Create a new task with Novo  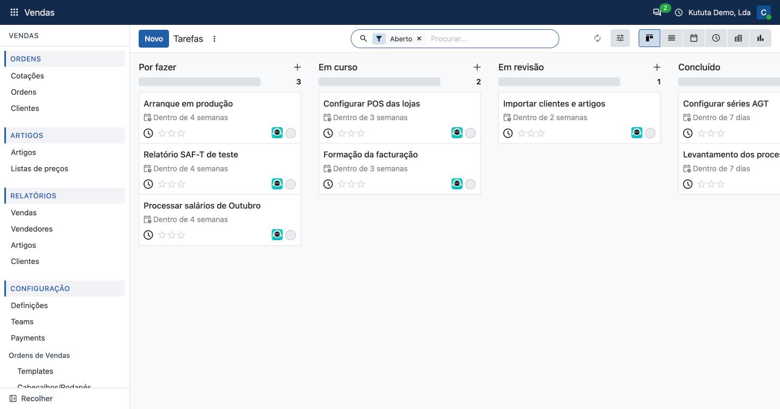(154, 39)
